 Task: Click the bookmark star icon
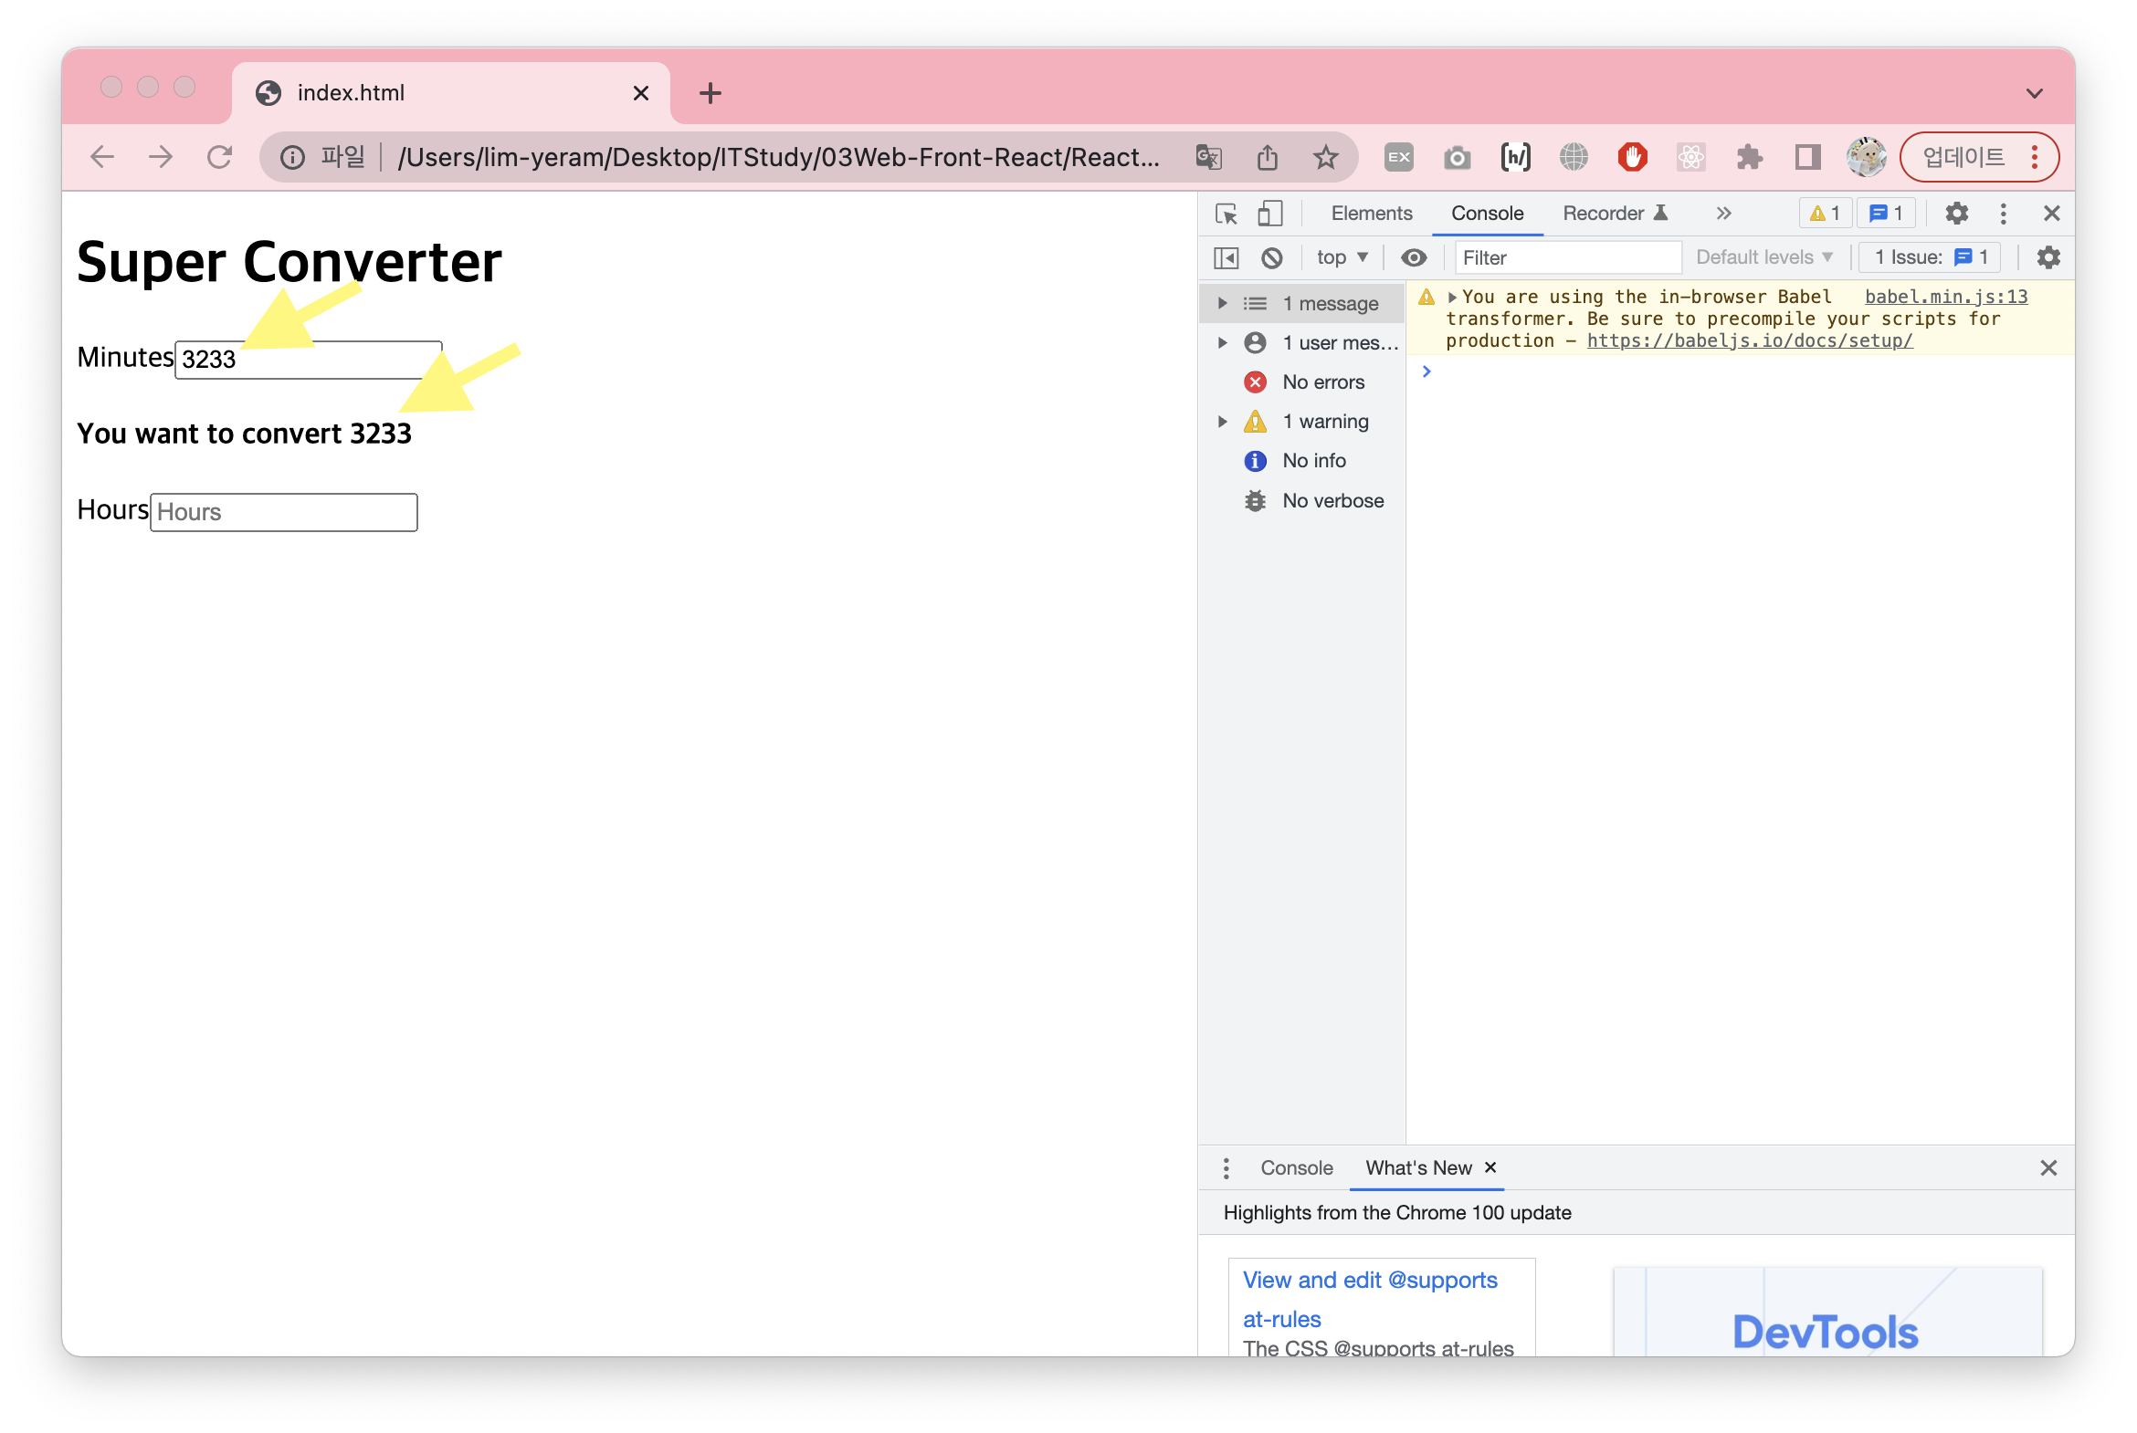[1325, 157]
